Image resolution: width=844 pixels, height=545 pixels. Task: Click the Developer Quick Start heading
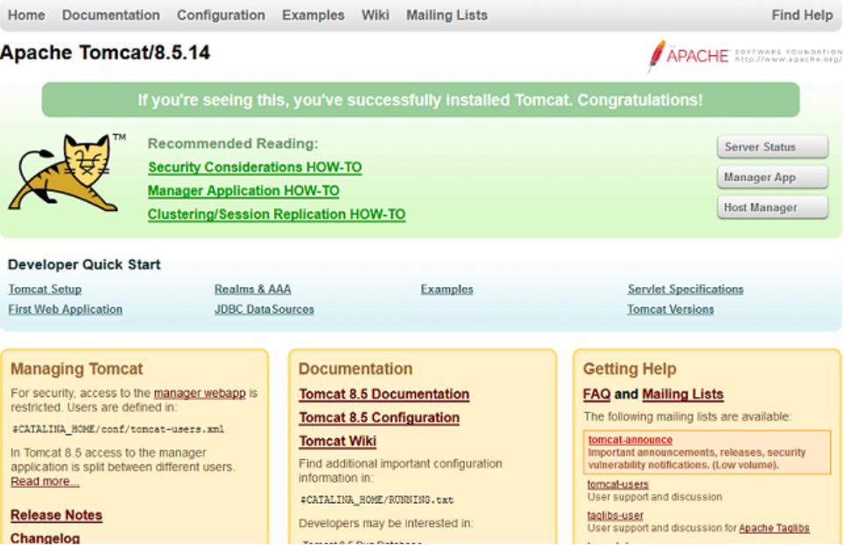[84, 265]
